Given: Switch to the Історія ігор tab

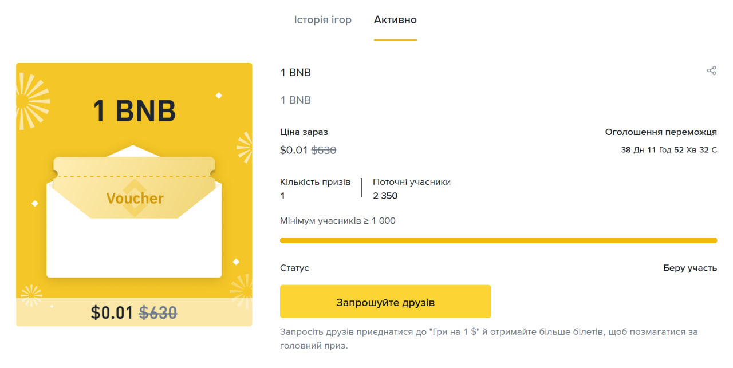Looking at the screenshot, I should tap(323, 19).
